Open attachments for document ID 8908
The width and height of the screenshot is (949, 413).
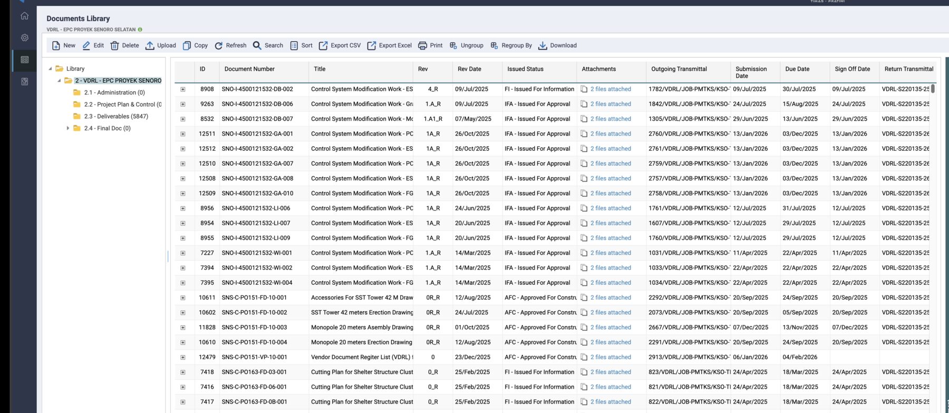tap(611, 89)
